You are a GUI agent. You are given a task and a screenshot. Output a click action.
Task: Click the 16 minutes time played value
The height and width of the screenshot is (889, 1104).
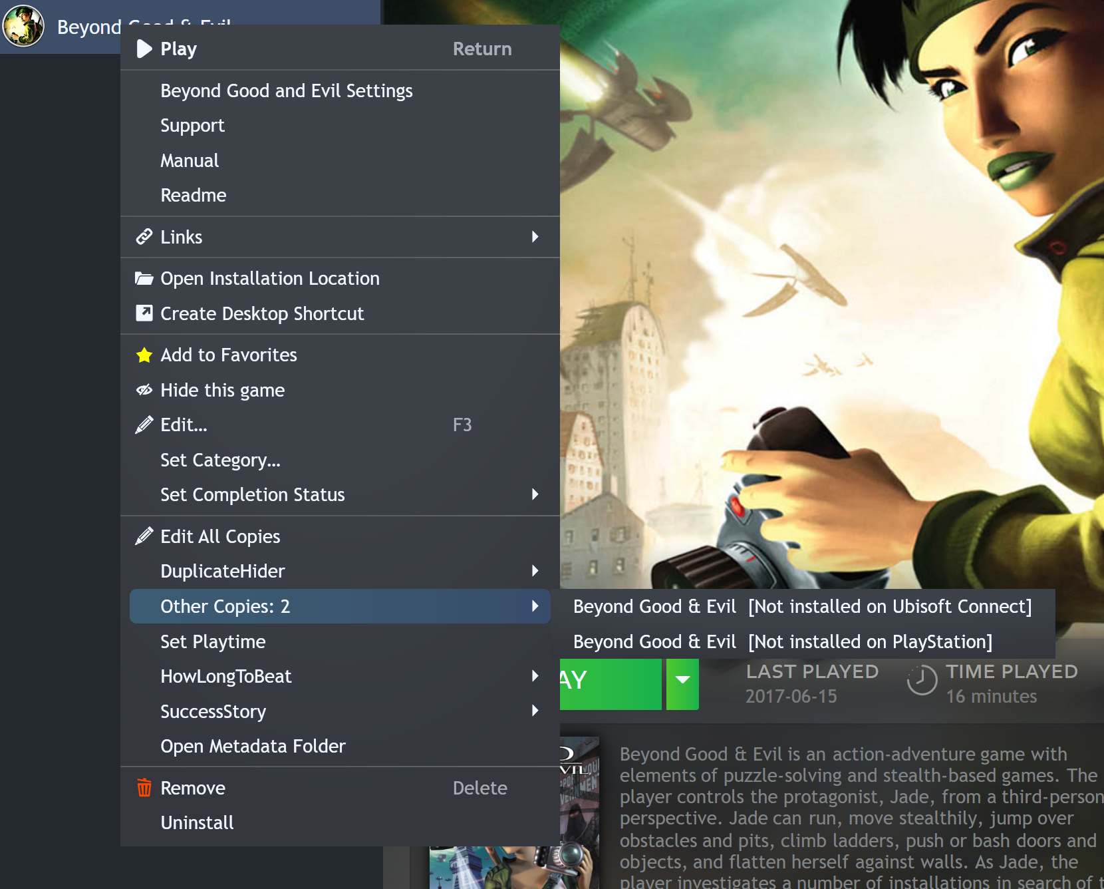click(x=992, y=697)
